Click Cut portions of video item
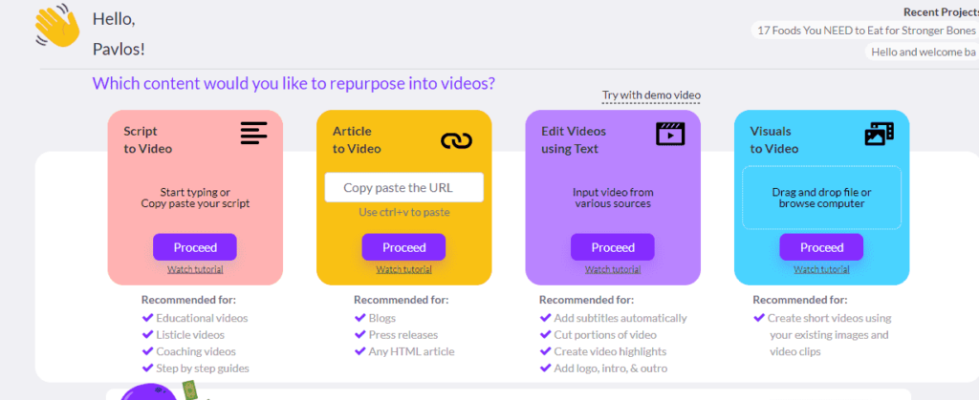 598,334
